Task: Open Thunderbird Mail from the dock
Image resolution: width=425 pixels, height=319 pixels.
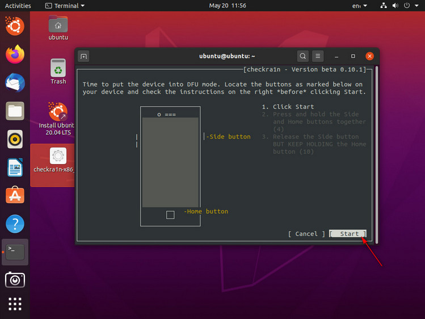Action: [15, 82]
